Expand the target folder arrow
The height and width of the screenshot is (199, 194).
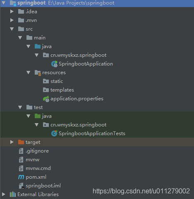(x=12, y=142)
